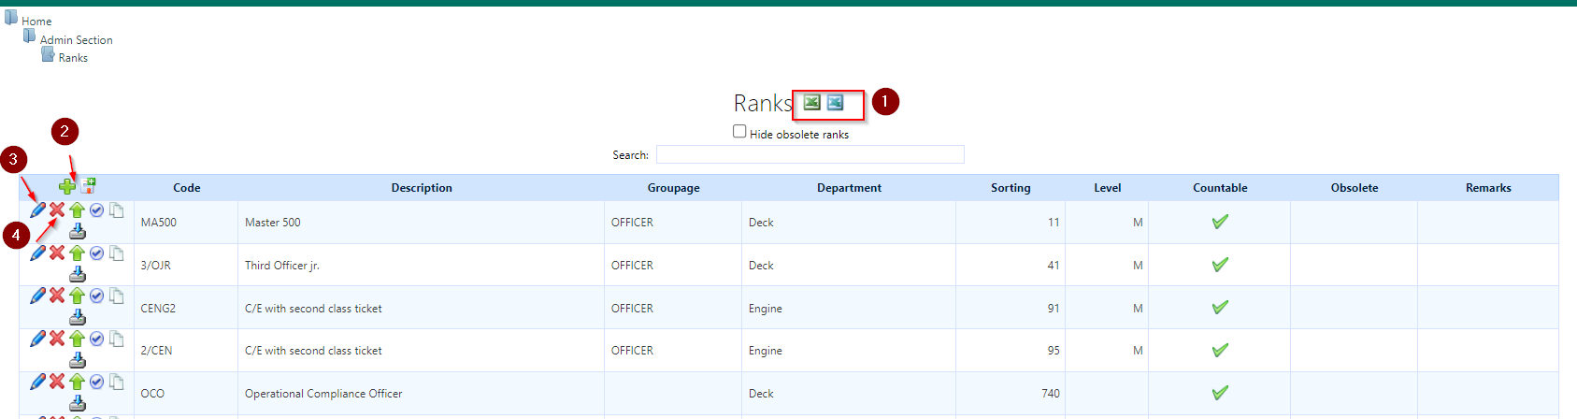Click the blue checkmark circle icon for 3/OJR

tap(96, 253)
